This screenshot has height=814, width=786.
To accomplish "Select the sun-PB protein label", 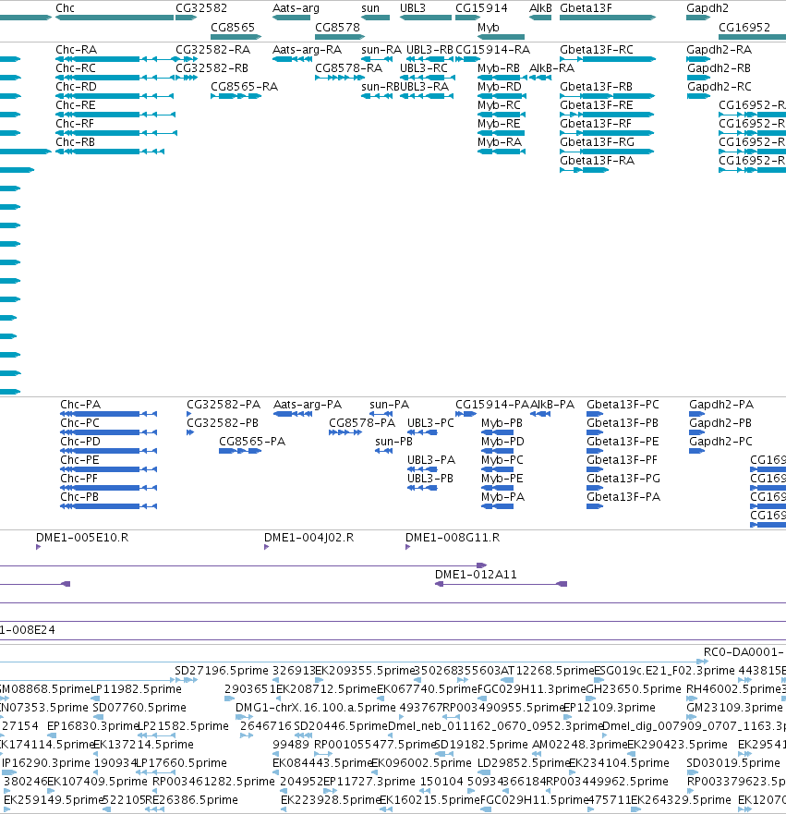I will pyautogui.click(x=393, y=442).
